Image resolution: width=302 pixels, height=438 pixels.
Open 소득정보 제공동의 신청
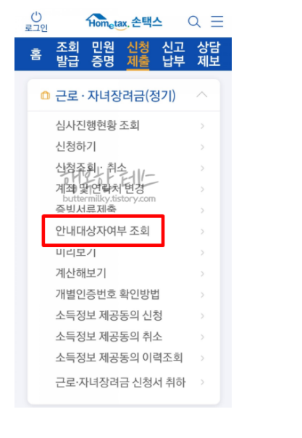(109, 316)
